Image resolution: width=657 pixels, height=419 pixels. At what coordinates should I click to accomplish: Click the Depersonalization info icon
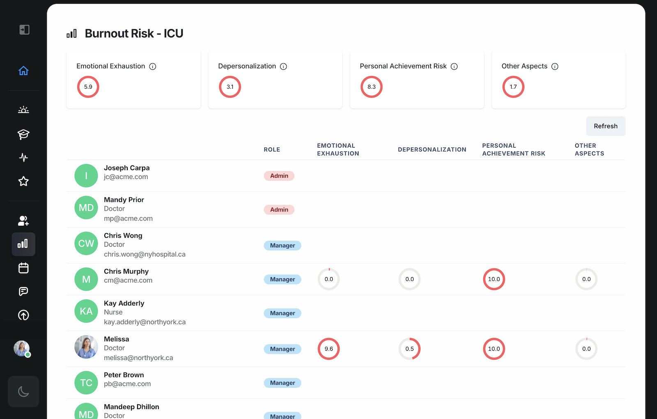(x=284, y=66)
